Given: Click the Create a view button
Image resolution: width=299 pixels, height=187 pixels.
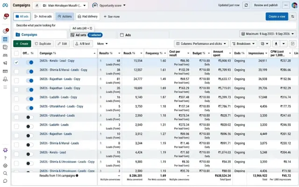Looking at the screenshot, I should tap(277, 17).
